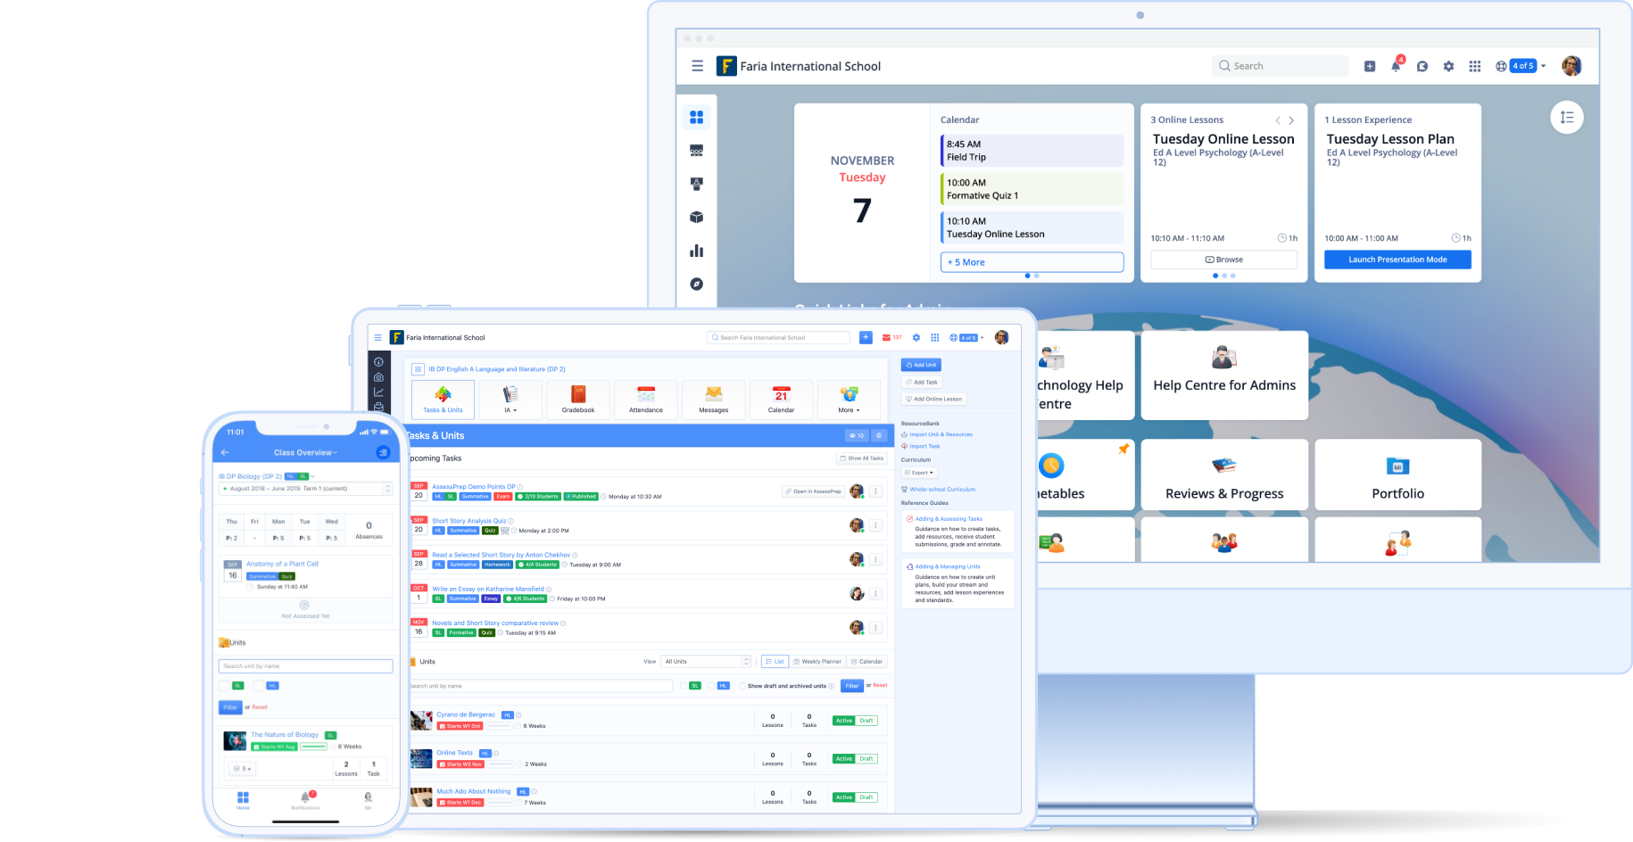The height and width of the screenshot is (842, 1633).
Task: Click the notifications bell icon
Action: click(x=1396, y=65)
